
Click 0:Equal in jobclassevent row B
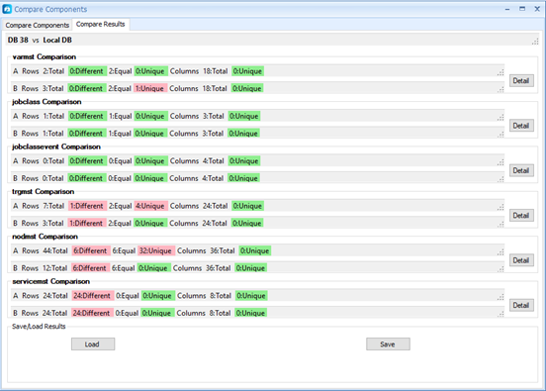tap(120, 178)
